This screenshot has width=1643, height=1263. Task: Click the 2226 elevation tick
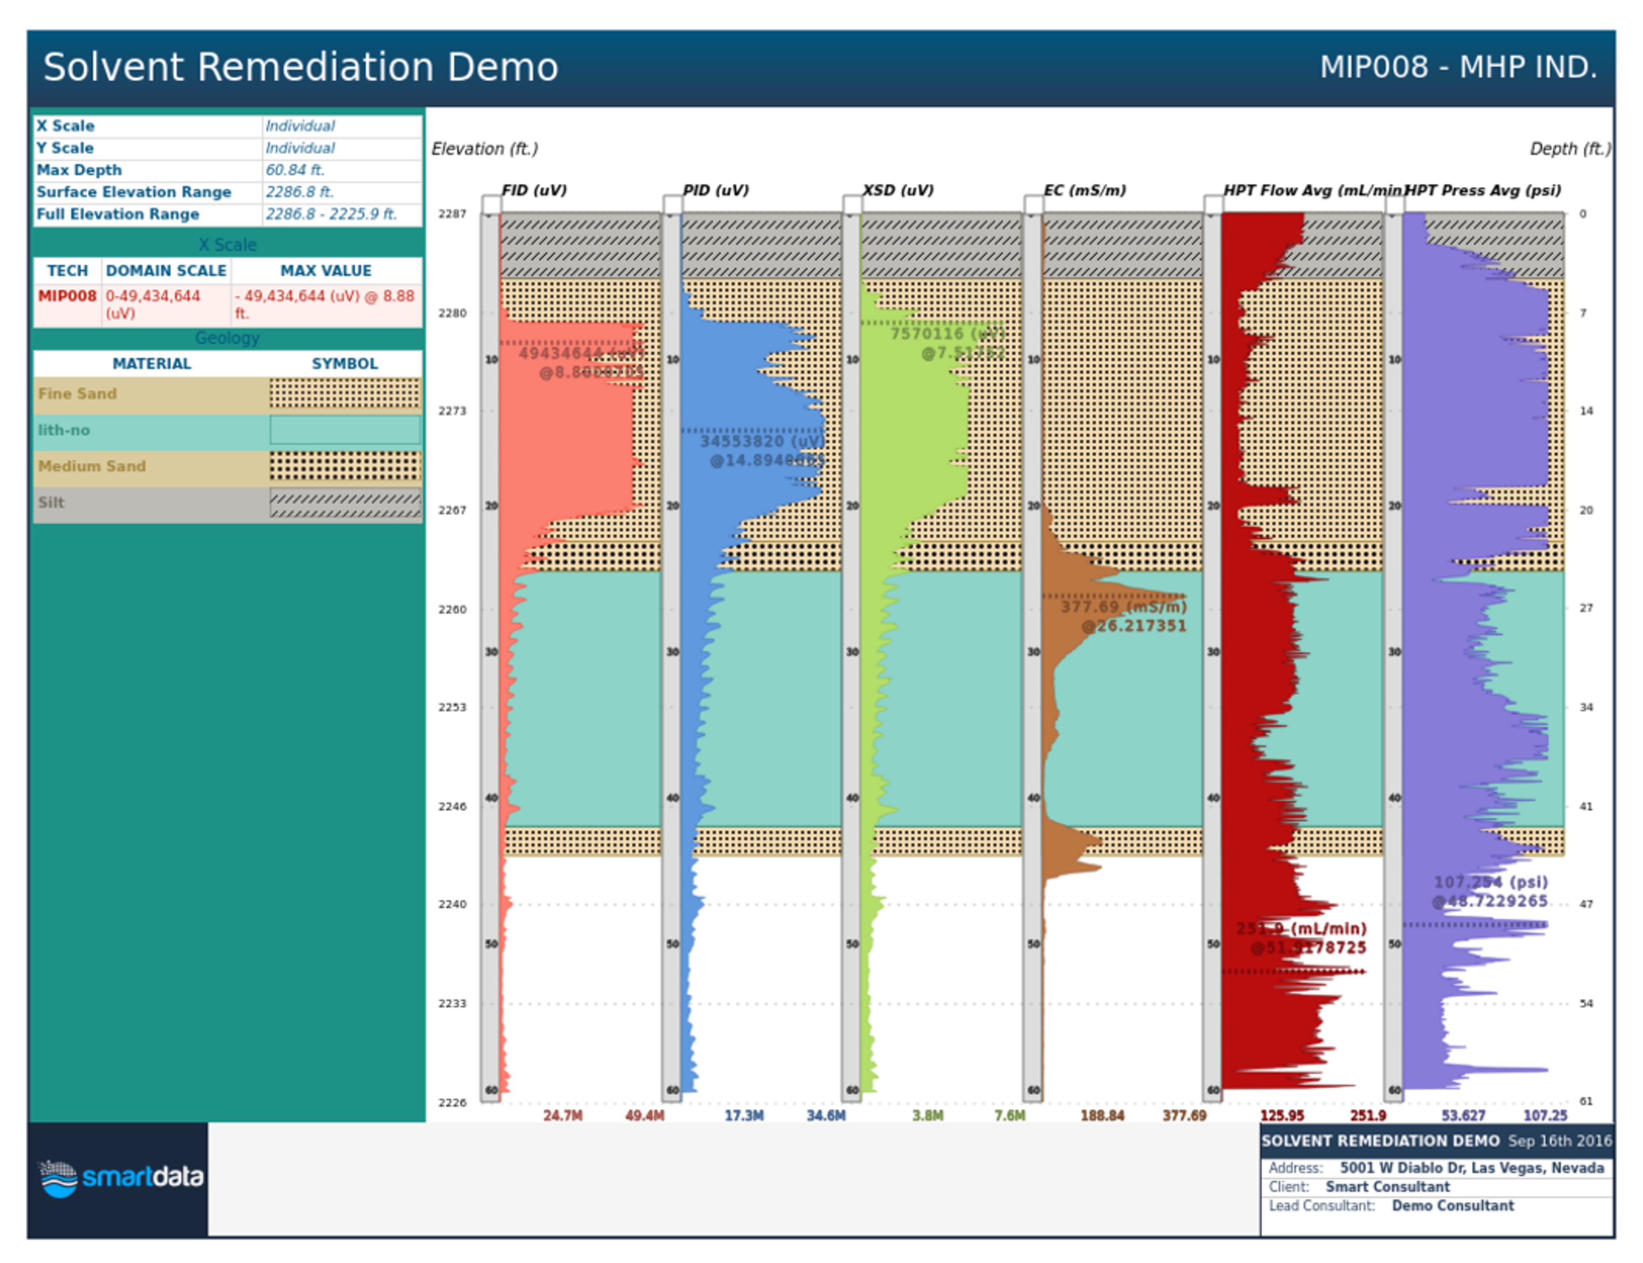[452, 1103]
